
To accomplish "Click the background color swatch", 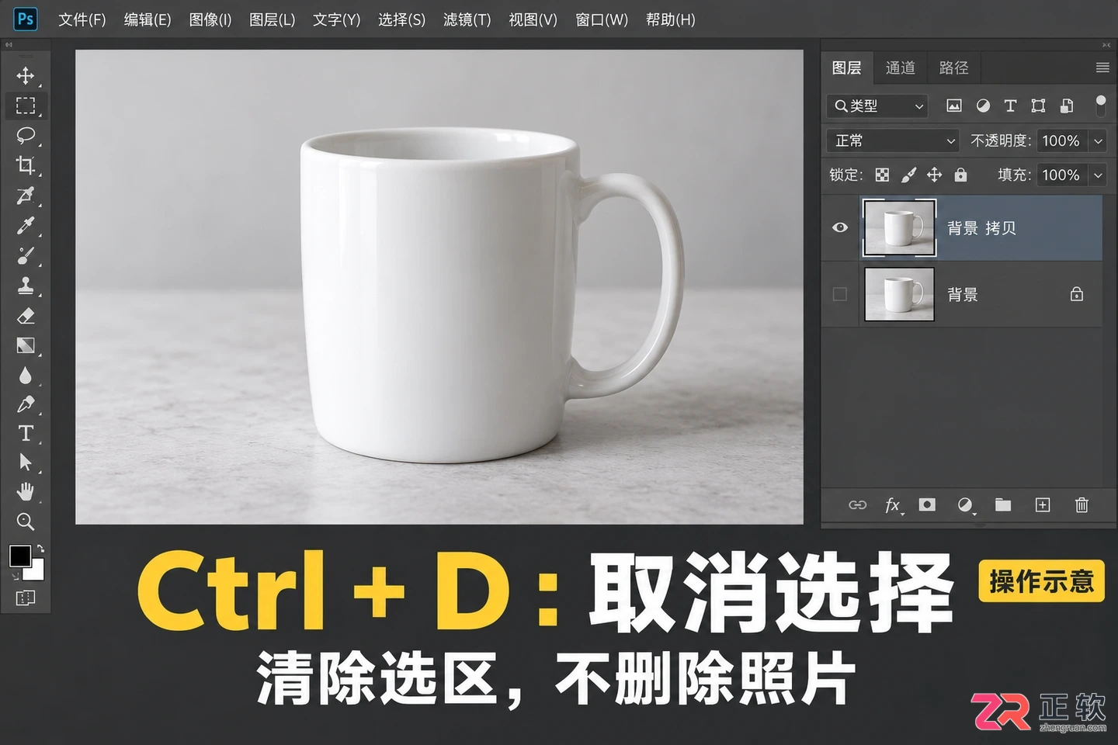I will click(36, 573).
